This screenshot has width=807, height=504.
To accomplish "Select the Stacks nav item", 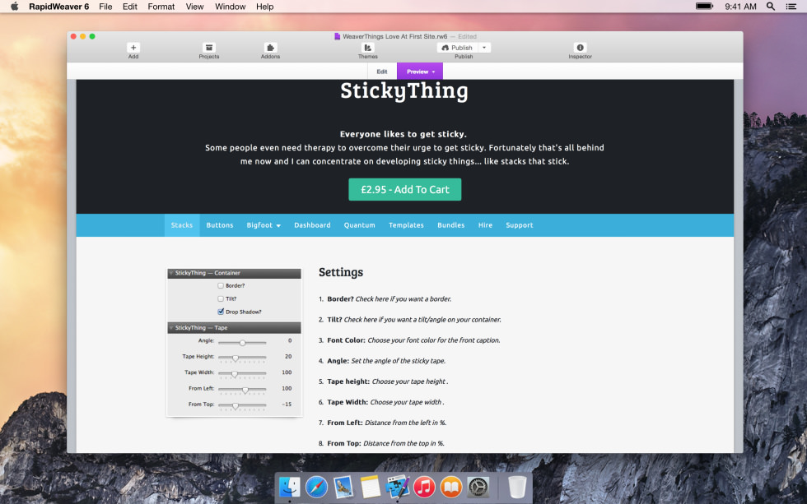I will pos(182,225).
